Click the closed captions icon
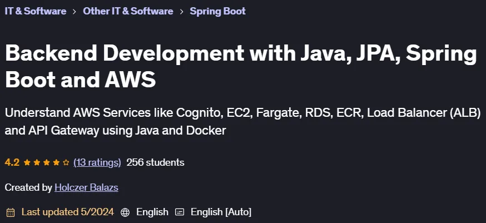 (x=180, y=212)
